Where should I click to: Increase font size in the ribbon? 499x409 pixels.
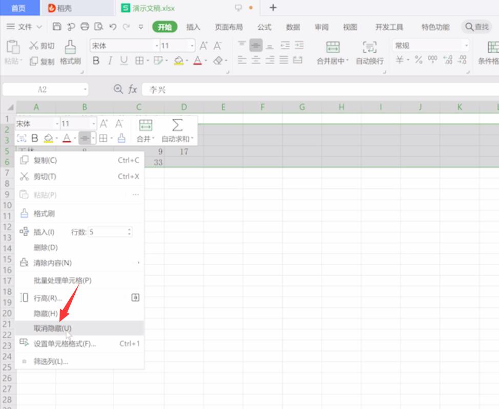coord(204,46)
